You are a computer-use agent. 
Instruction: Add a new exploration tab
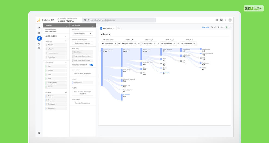pos(119,28)
